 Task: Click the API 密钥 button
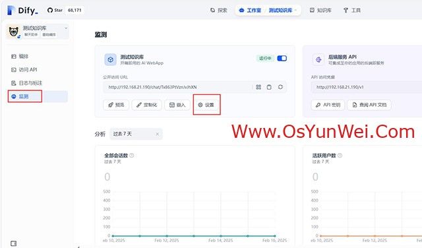click(x=328, y=105)
